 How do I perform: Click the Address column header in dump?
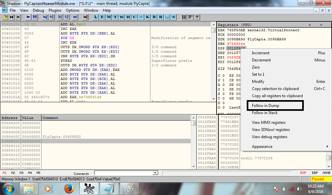11,118
